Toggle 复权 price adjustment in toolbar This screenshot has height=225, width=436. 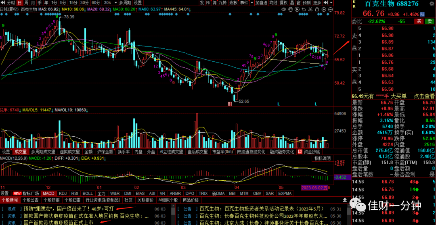(284, 3)
